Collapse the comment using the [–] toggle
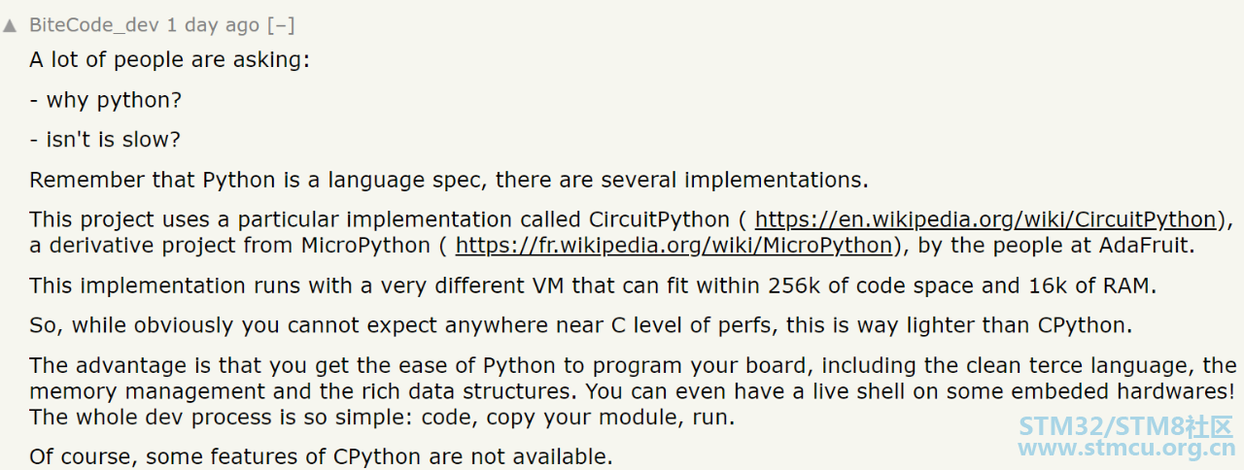 click(x=282, y=25)
